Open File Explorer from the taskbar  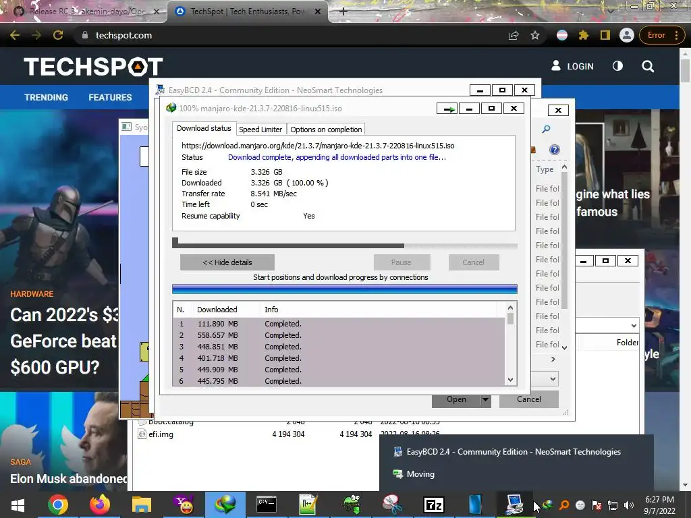(142, 505)
